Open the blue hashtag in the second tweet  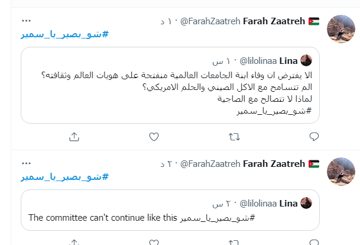point(65,177)
